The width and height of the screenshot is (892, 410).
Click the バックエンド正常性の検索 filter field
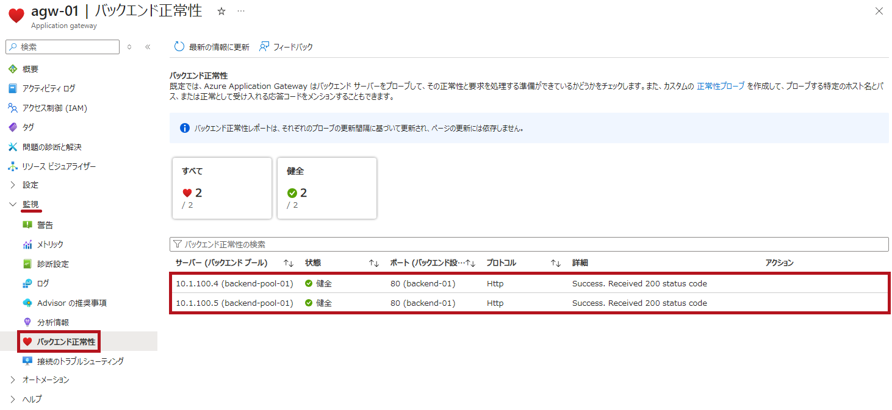pos(529,244)
